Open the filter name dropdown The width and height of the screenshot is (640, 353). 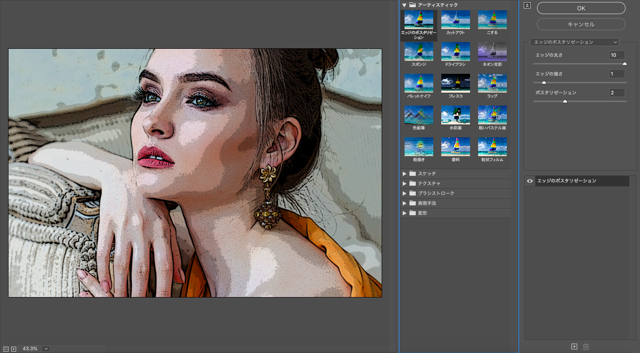coord(574,42)
